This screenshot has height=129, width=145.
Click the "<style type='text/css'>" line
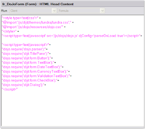click(21, 18)
